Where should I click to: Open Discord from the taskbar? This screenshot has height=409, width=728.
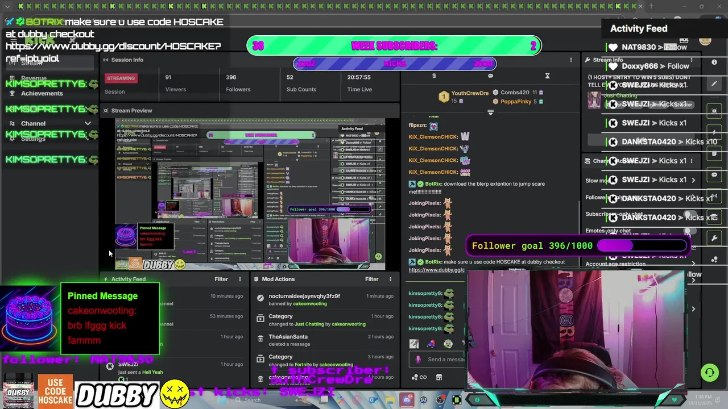coord(406,400)
